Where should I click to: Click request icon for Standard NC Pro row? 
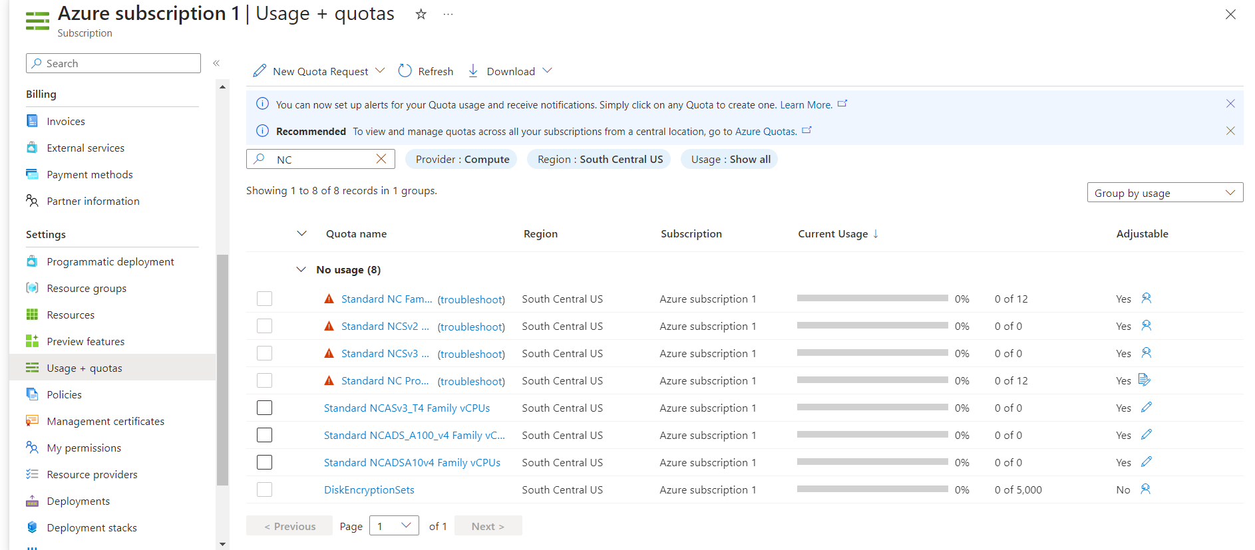click(x=1145, y=380)
